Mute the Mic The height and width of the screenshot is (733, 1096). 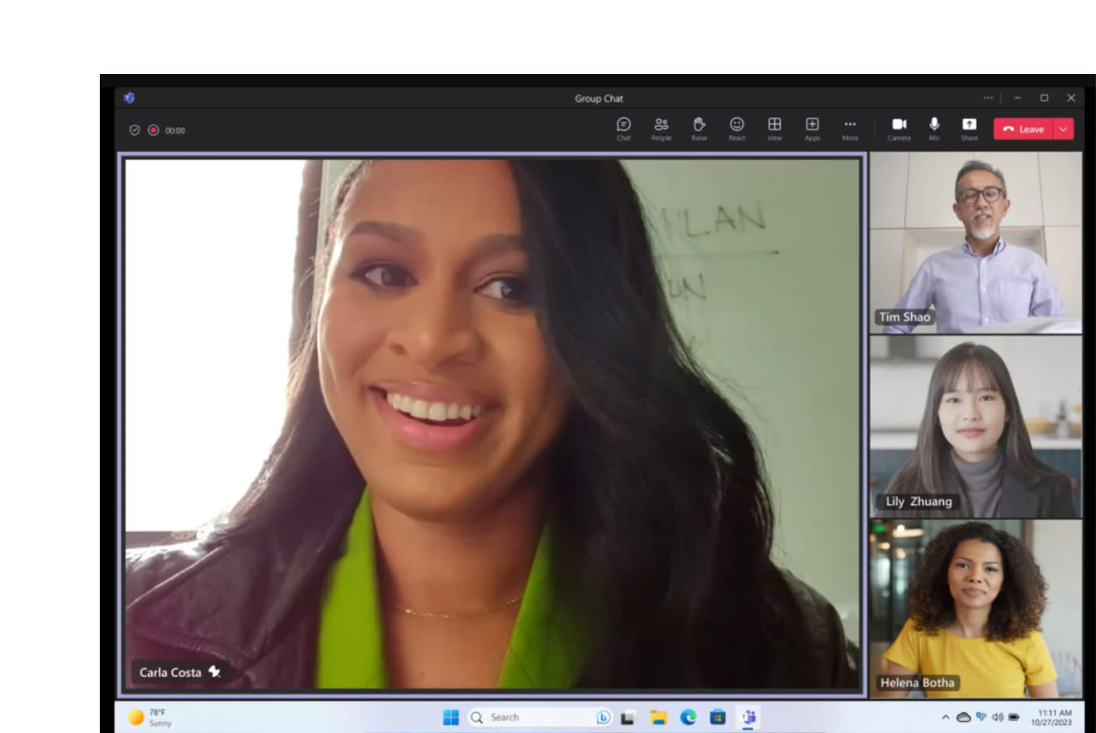click(934, 128)
